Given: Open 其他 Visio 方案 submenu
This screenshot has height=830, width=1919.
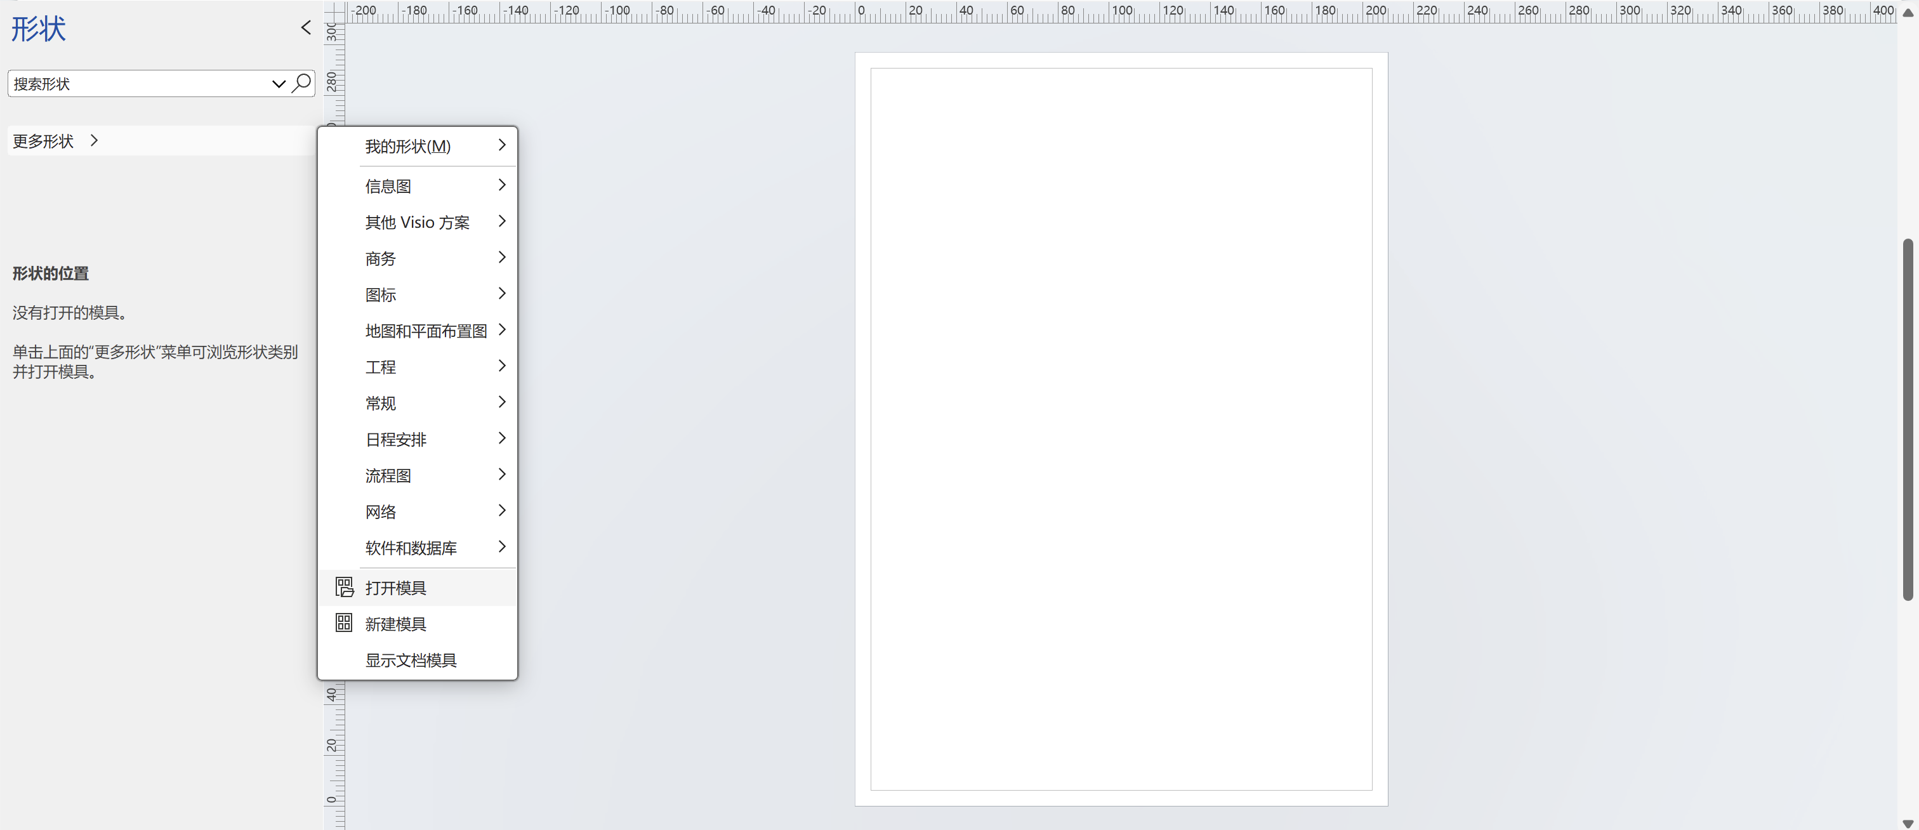Looking at the screenshot, I should pos(417,222).
